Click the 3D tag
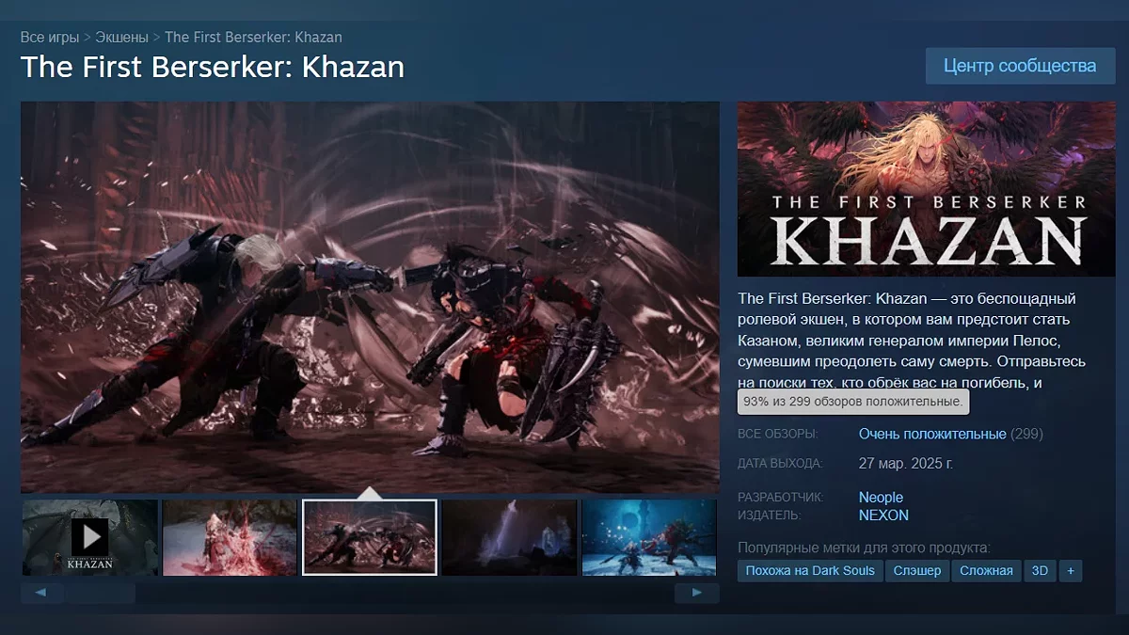Image resolution: width=1129 pixels, height=635 pixels. (x=1040, y=571)
